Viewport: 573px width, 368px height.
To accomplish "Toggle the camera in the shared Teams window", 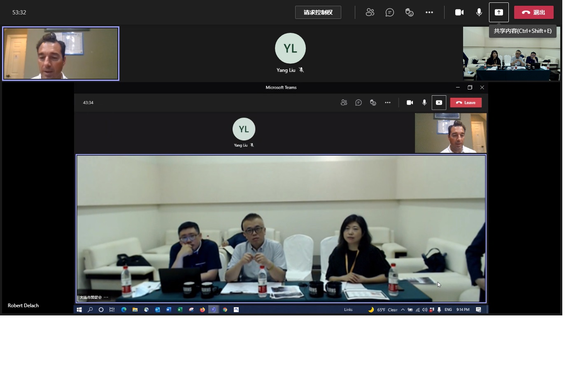I will tap(410, 103).
